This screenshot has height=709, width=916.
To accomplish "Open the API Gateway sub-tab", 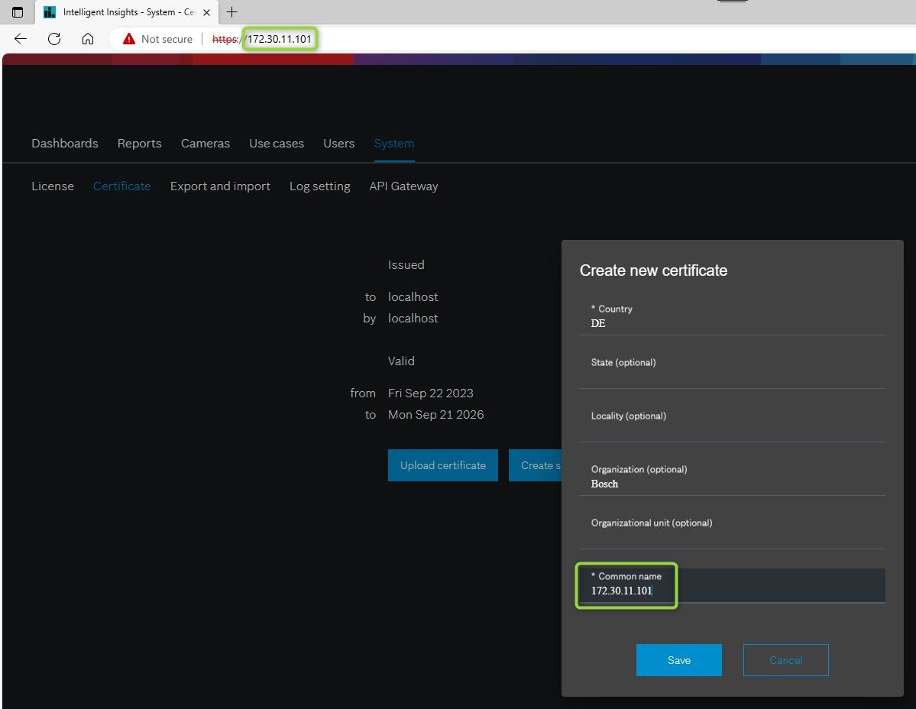I will (x=403, y=186).
